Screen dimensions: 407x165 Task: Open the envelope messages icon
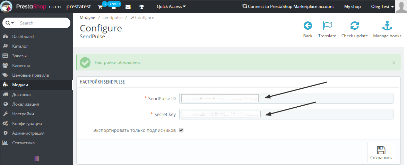(128, 7)
